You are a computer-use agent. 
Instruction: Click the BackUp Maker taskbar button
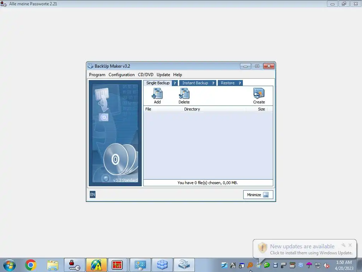tap(184, 265)
